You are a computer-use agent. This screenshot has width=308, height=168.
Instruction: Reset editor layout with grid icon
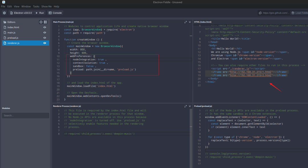(x=45, y=22)
